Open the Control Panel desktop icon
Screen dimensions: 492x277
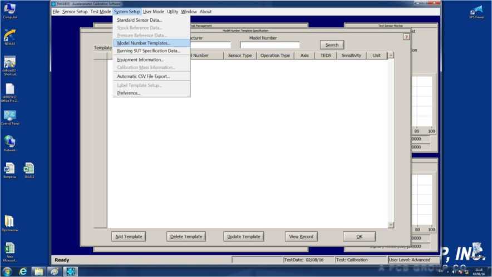tap(9, 116)
